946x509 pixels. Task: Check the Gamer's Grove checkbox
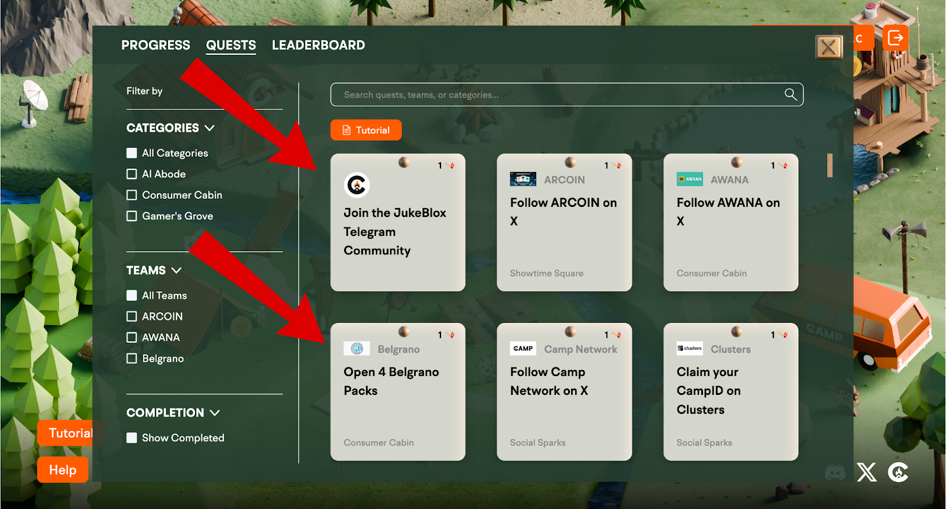click(132, 216)
